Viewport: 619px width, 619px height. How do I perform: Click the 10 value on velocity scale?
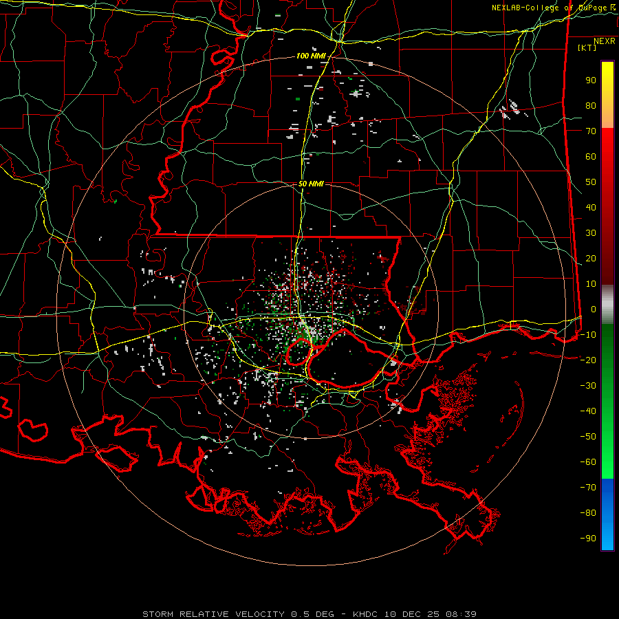point(591,284)
